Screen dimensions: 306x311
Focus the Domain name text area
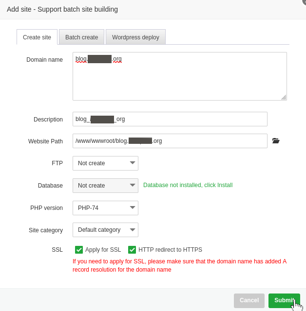(x=179, y=80)
